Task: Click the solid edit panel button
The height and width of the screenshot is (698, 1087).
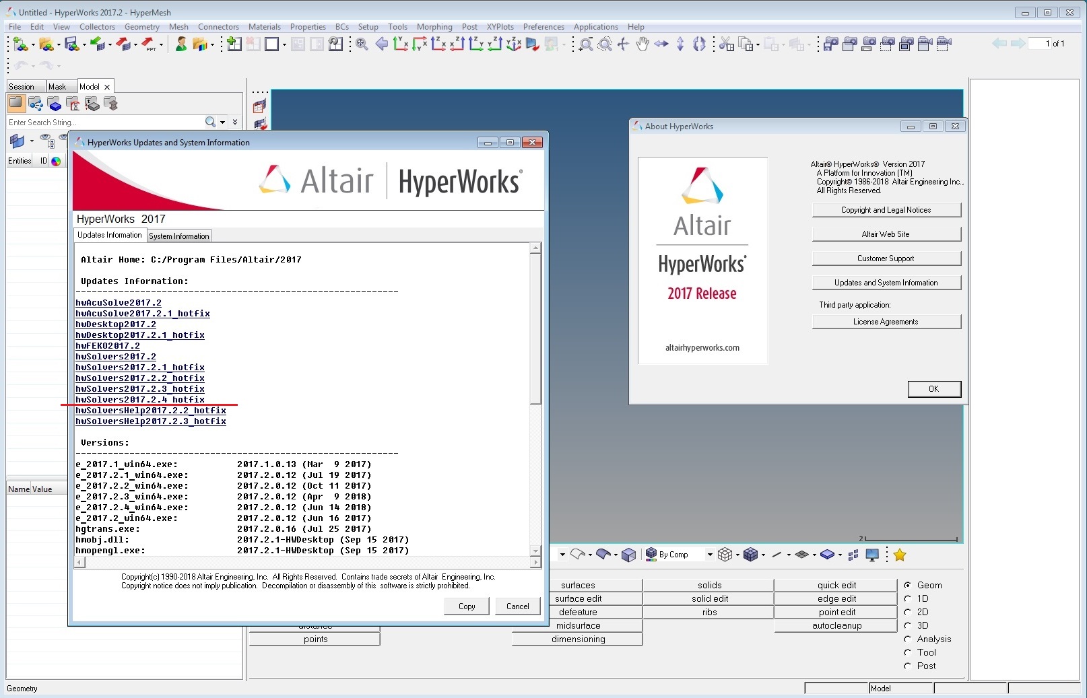Action: pyautogui.click(x=710, y=599)
